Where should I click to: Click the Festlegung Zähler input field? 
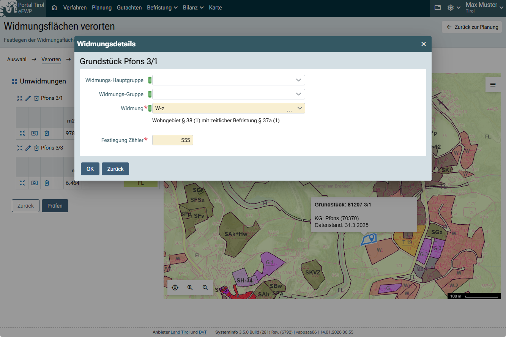pyautogui.click(x=173, y=140)
